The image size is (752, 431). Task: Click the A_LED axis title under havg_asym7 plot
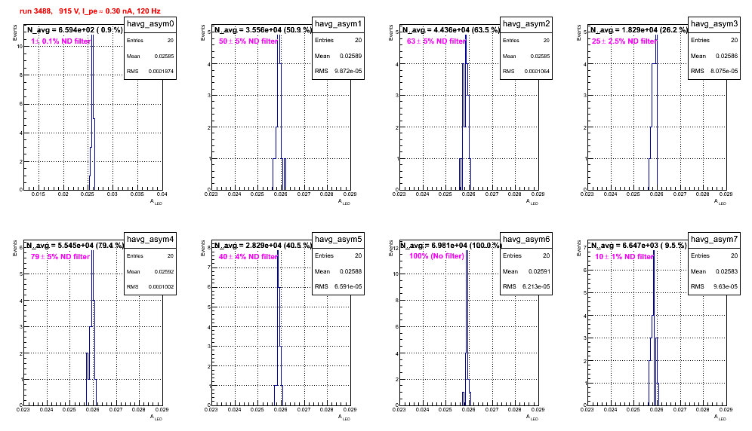pyautogui.click(x=720, y=417)
